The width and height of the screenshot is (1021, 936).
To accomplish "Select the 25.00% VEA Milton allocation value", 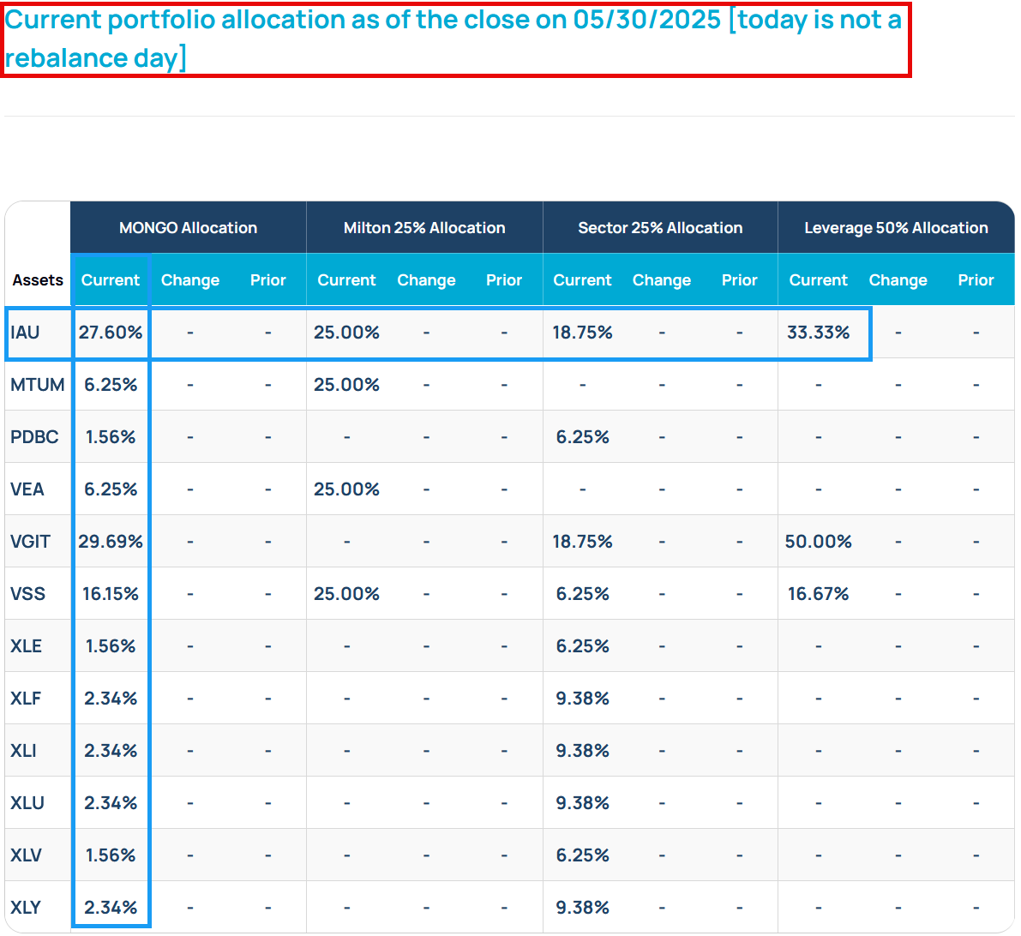I will click(x=346, y=489).
